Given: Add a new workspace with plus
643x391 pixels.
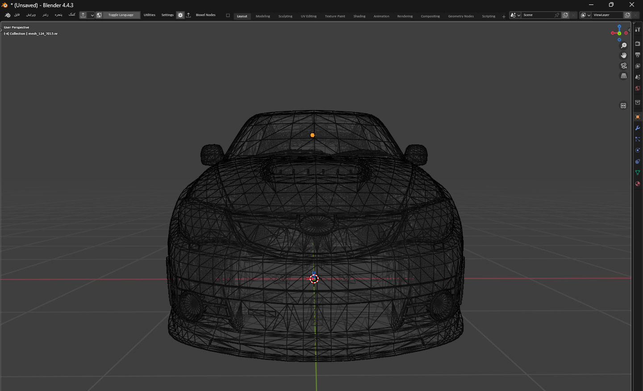Looking at the screenshot, I should [504, 16].
